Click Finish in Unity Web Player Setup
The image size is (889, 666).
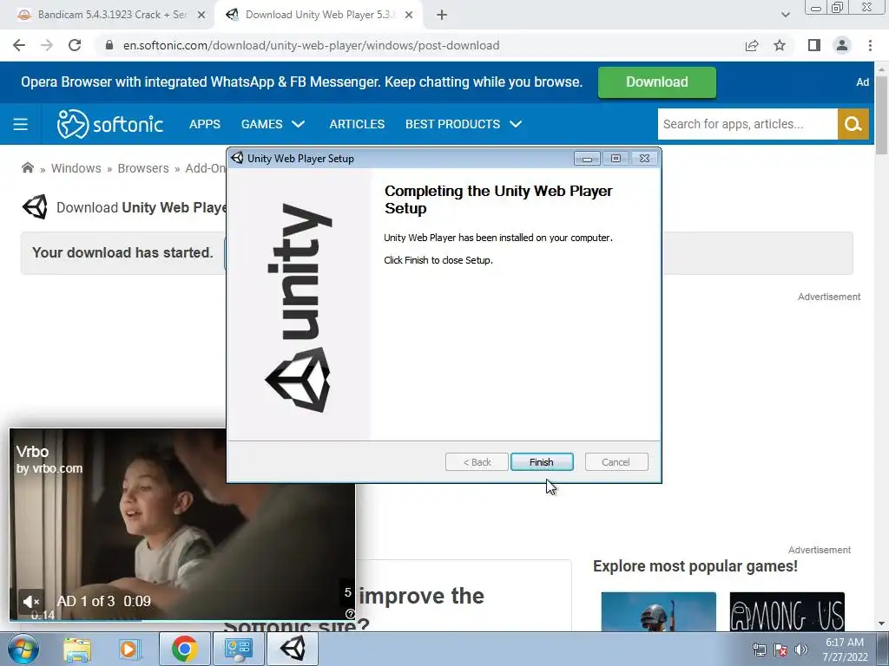tap(542, 462)
